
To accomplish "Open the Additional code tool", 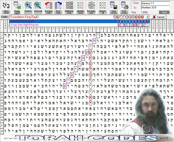I will point(69,7).
